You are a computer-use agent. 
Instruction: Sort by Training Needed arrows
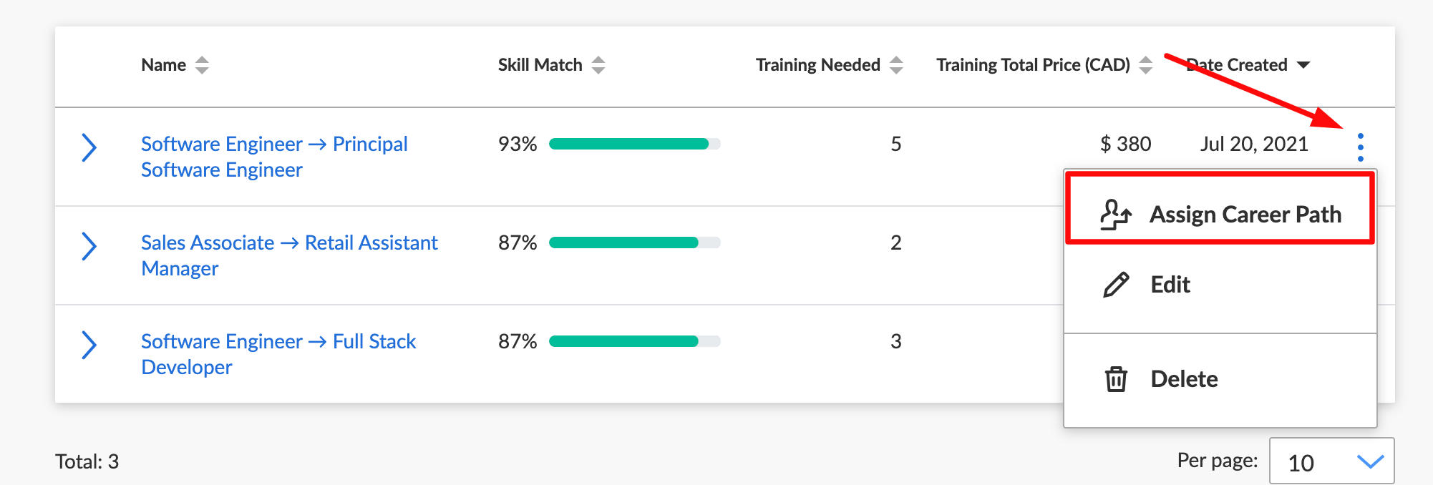tap(896, 65)
